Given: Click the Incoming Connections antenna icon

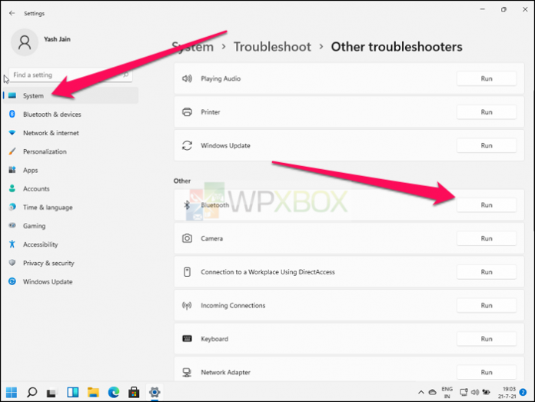Looking at the screenshot, I should (187, 305).
